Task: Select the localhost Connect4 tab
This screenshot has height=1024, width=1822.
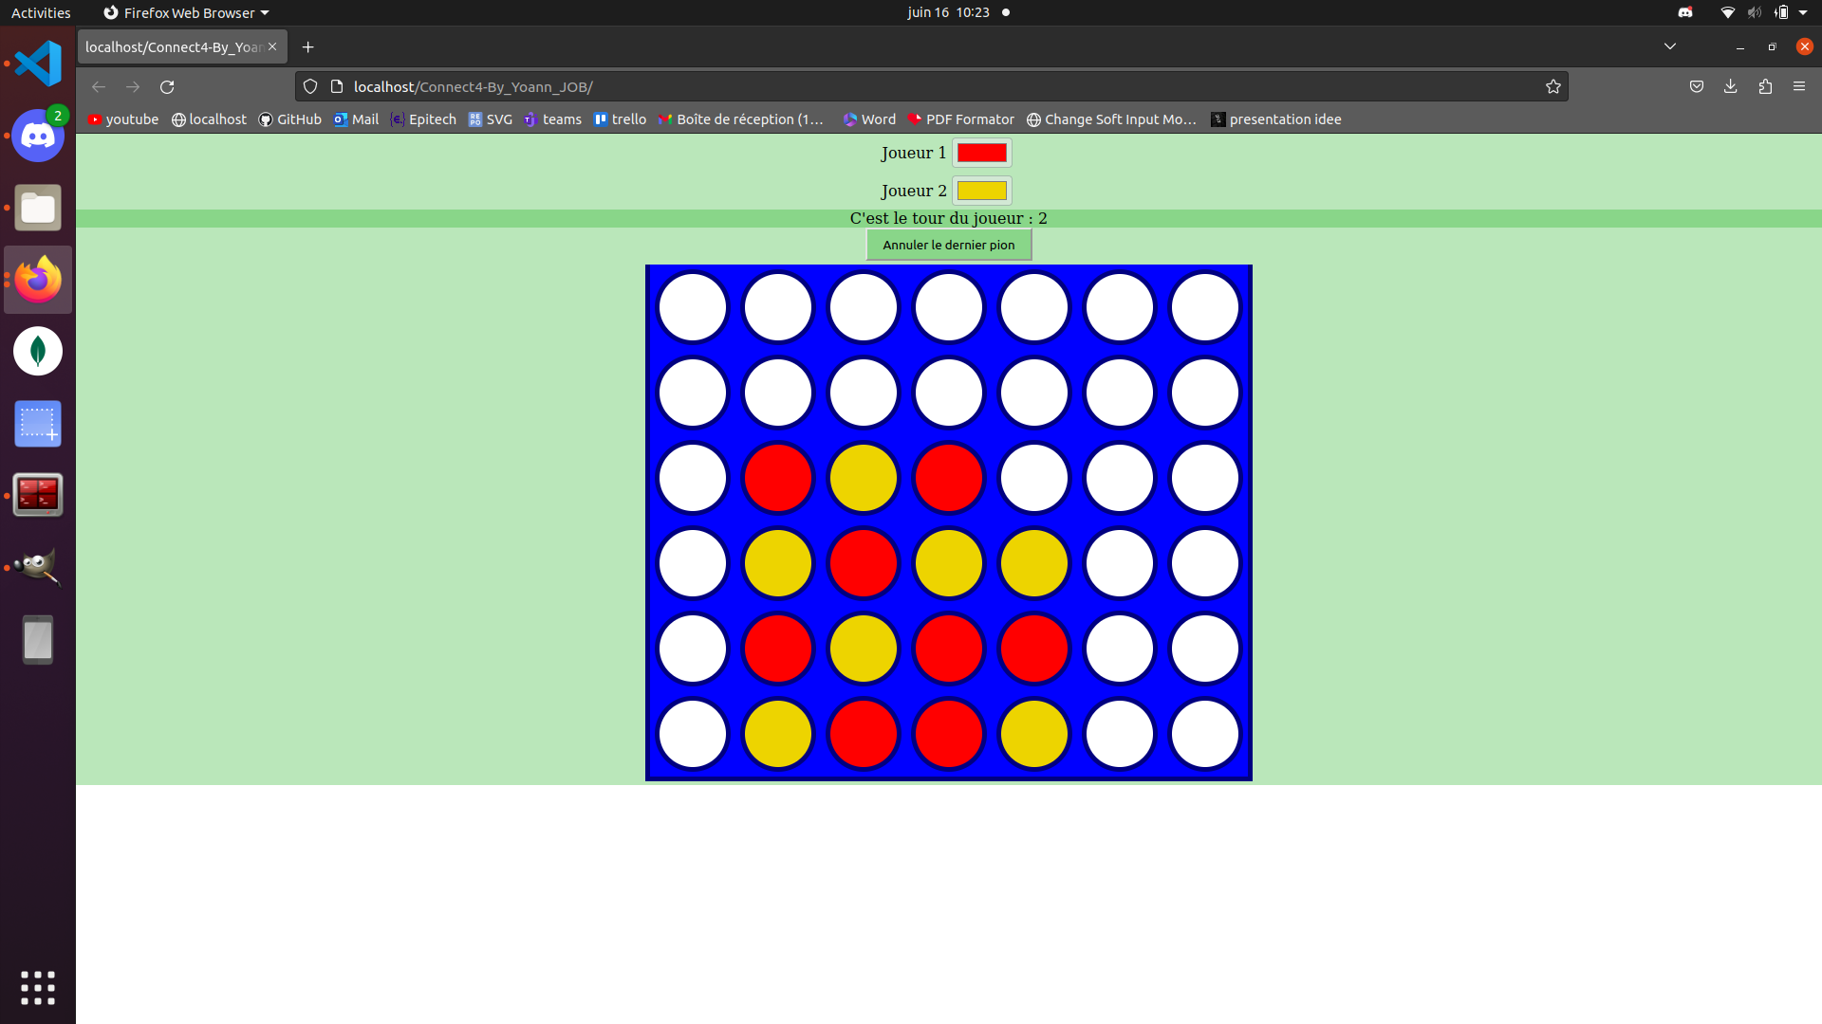Action: click(174, 47)
